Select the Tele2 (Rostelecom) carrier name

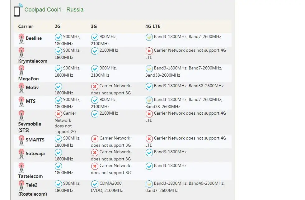(32, 189)
